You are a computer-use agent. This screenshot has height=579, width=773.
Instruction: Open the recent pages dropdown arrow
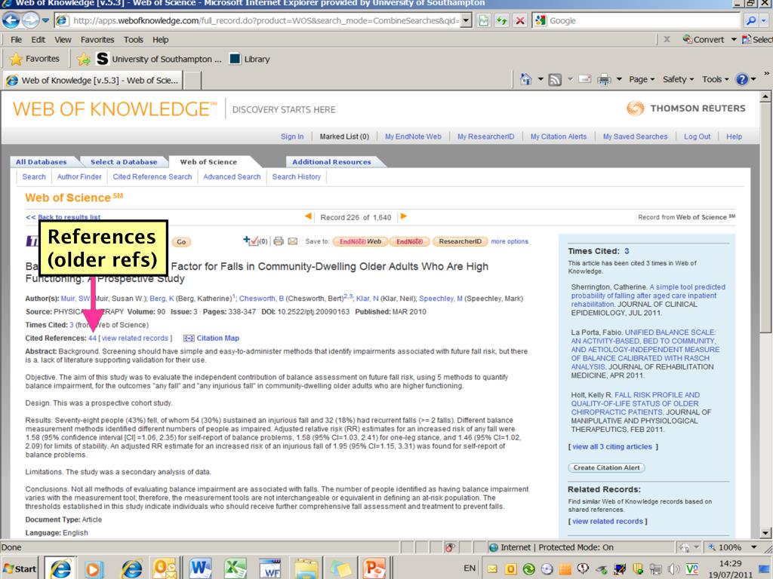(45, 20)
